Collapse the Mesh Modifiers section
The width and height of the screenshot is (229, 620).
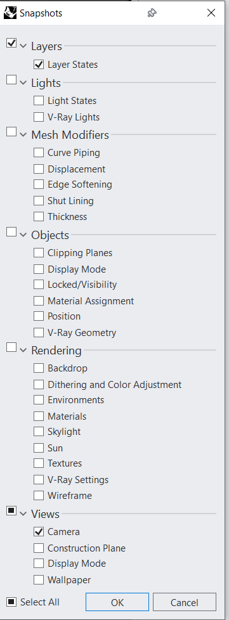click(23, 135)
